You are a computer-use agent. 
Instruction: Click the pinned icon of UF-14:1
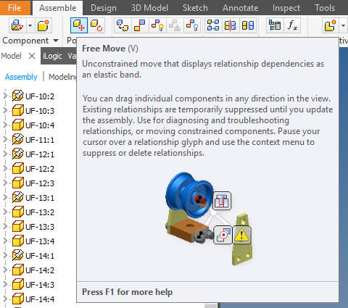click(x=18, y=256)
